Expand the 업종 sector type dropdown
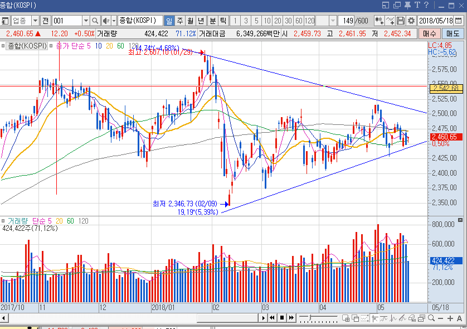The image size is (467, 329). pyautogui.click(x=35, y=21)
